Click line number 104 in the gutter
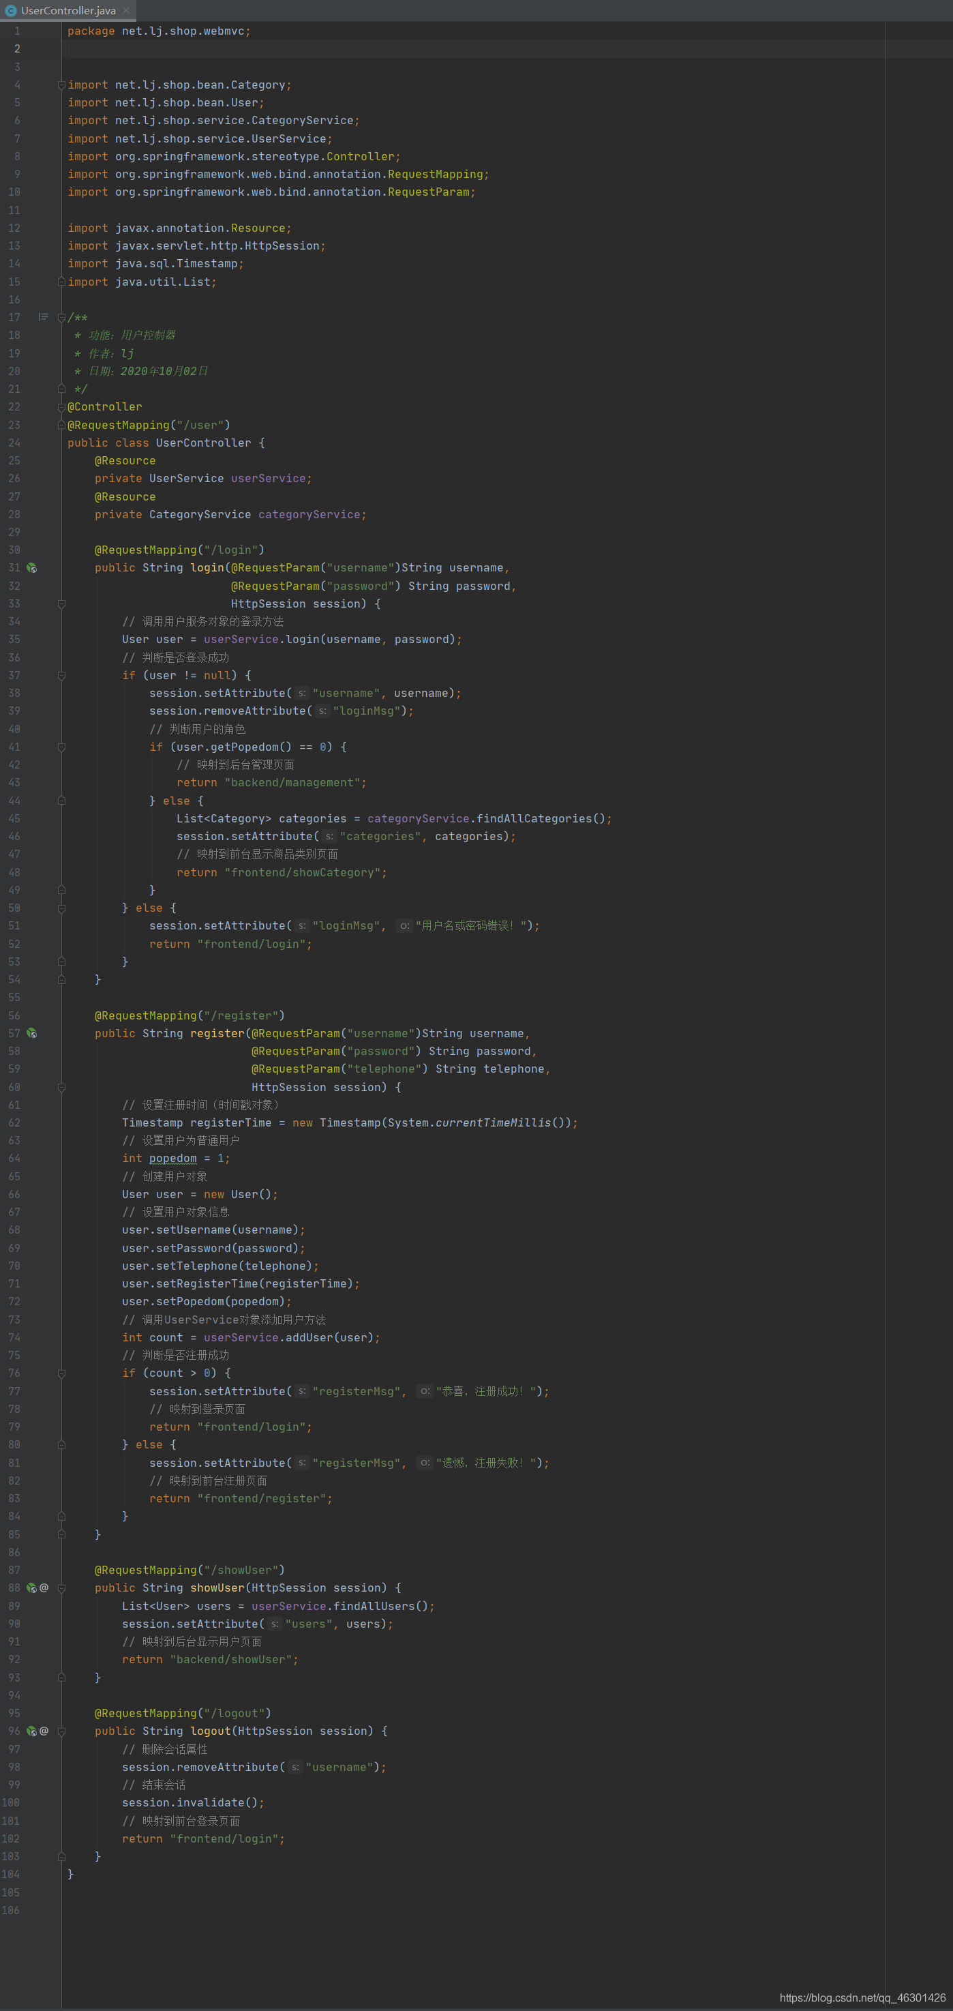Screen dimensions: 953x2011 (x=11, y=1874)
